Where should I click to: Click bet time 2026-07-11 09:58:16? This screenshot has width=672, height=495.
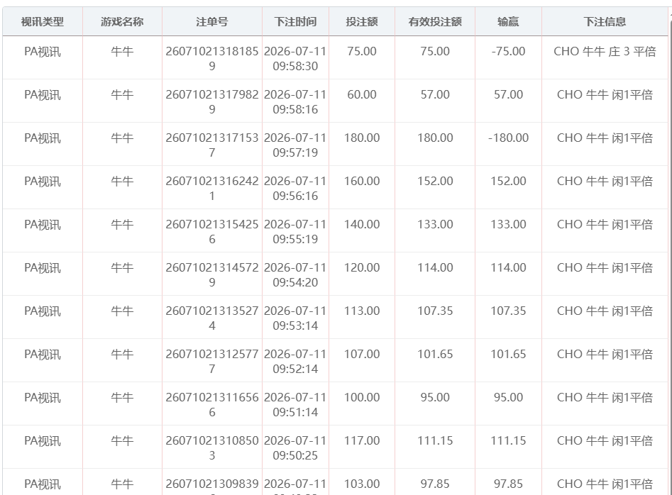click(295, 102)
